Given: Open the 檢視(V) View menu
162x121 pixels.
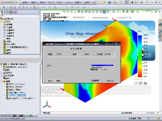Looking at the screenshot, I should (43, 3).
